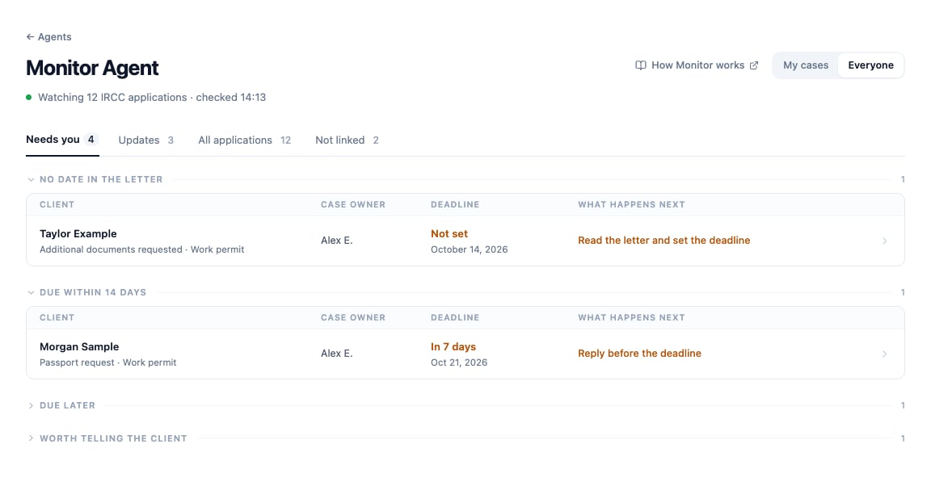Click Client column header in No date table
This screenshot has height=490, width=931.
[57, 205]
